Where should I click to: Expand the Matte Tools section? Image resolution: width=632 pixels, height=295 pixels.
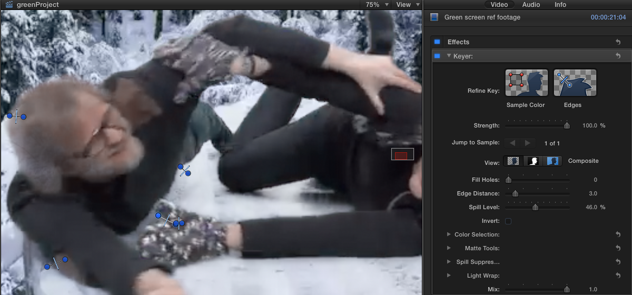tap(449, 248)
